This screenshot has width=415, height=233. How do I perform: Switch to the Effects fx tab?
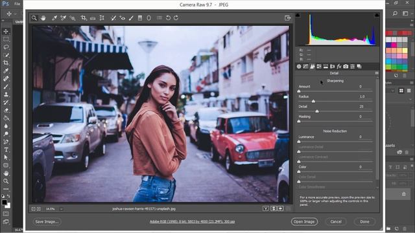click(339, 67)
